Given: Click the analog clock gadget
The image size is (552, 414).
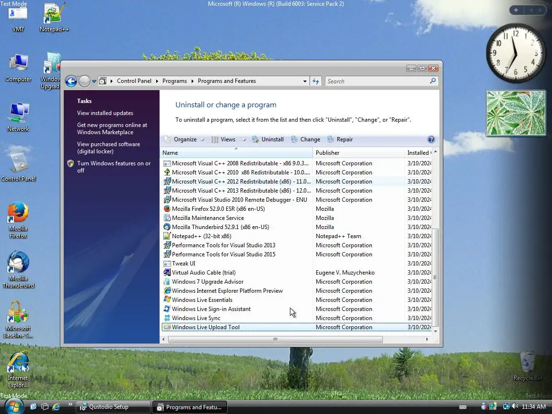Looking at the screenshot, I should [x=516, y=53].
